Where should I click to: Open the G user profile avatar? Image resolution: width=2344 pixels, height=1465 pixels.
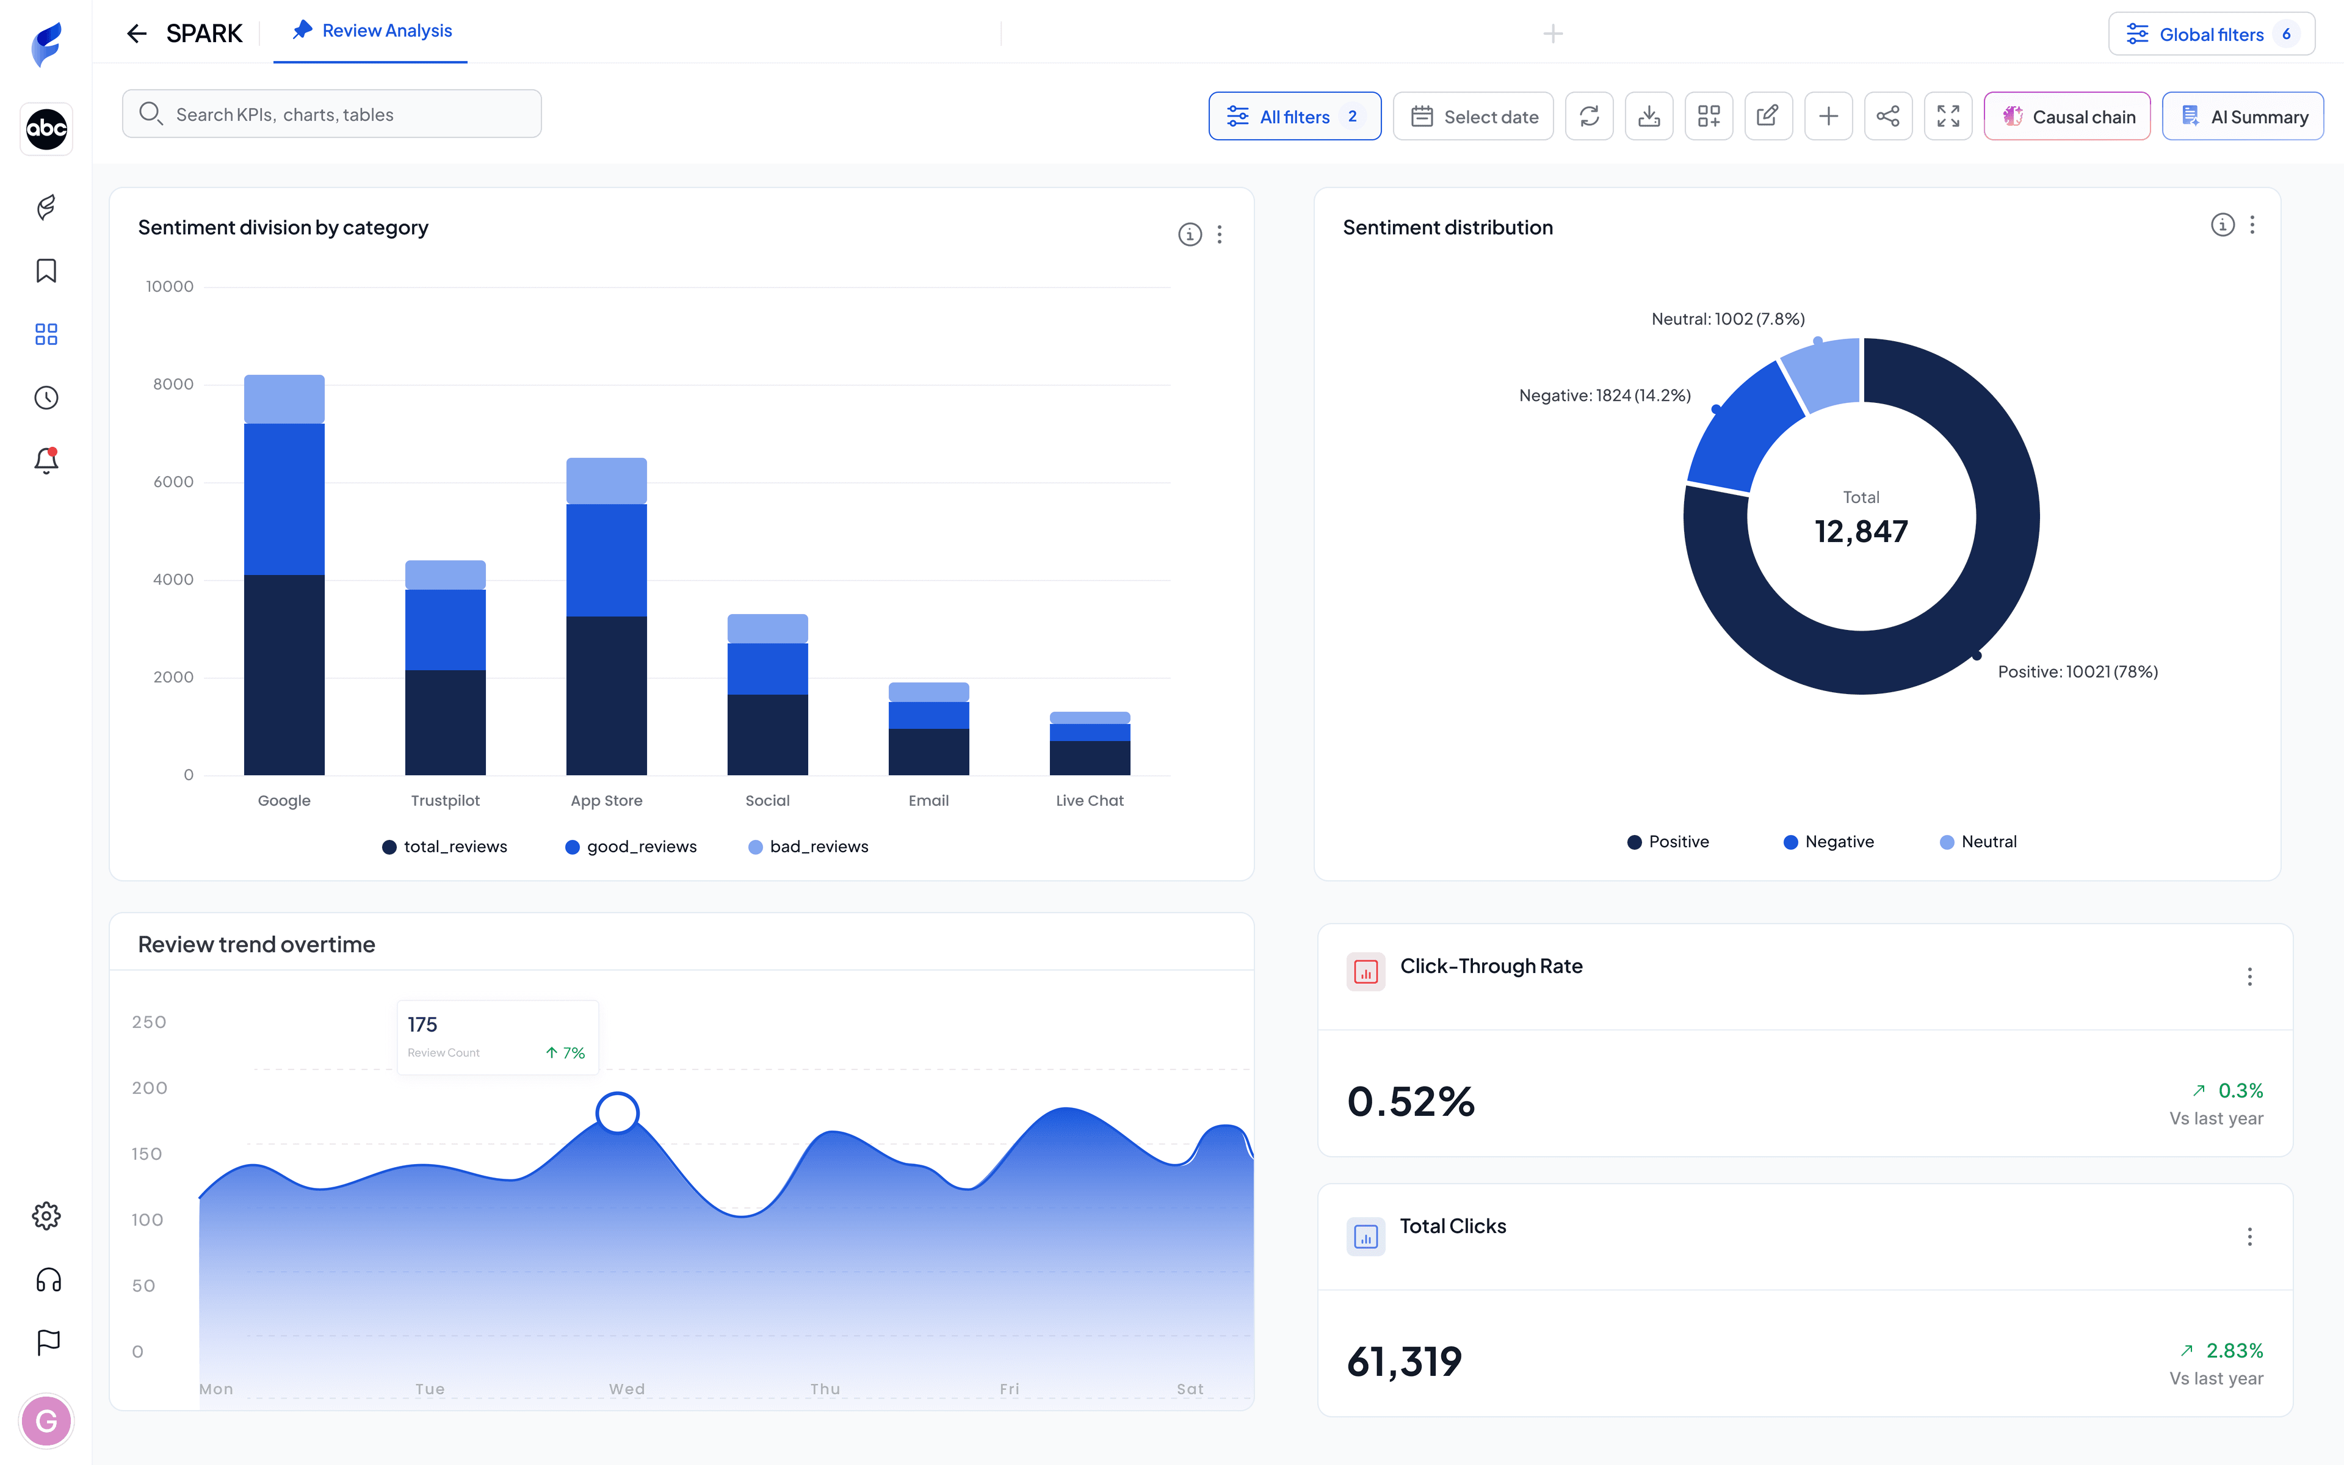(46, 1422)
